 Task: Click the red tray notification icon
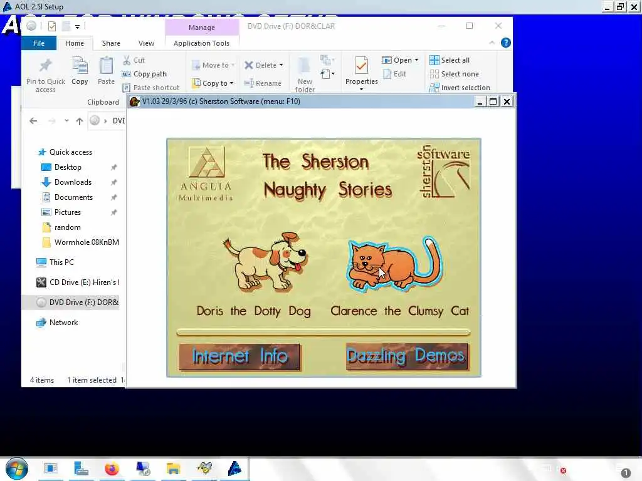click(564, 471)
